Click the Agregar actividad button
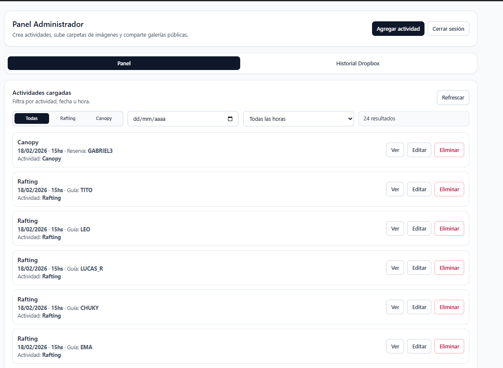Image resolution: width=503 pixels, height=368 pixels. (x=398, y=29)
